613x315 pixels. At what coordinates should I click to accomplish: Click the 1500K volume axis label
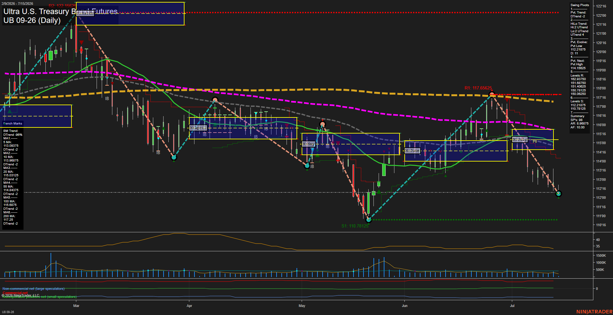click(x=601, y=255)
